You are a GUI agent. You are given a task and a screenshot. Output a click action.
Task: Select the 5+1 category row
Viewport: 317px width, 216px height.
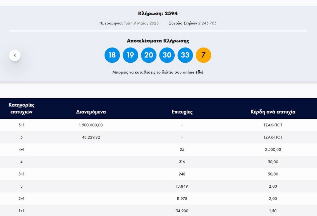point(158,125)
